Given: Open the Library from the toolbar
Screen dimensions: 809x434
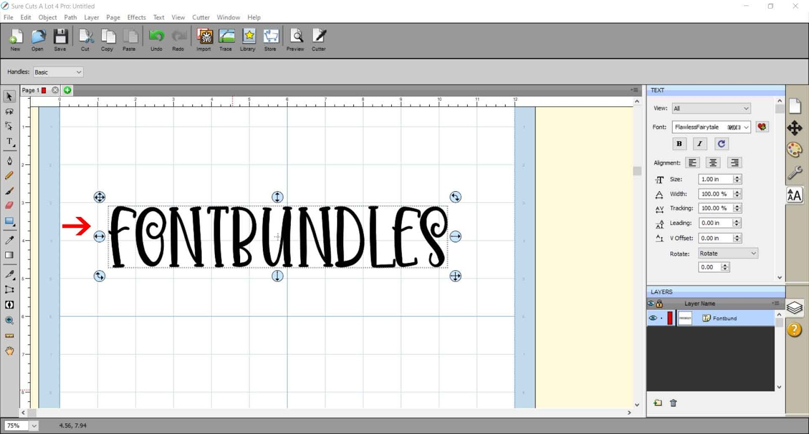Looking at the screenshot, I should 248,40.
